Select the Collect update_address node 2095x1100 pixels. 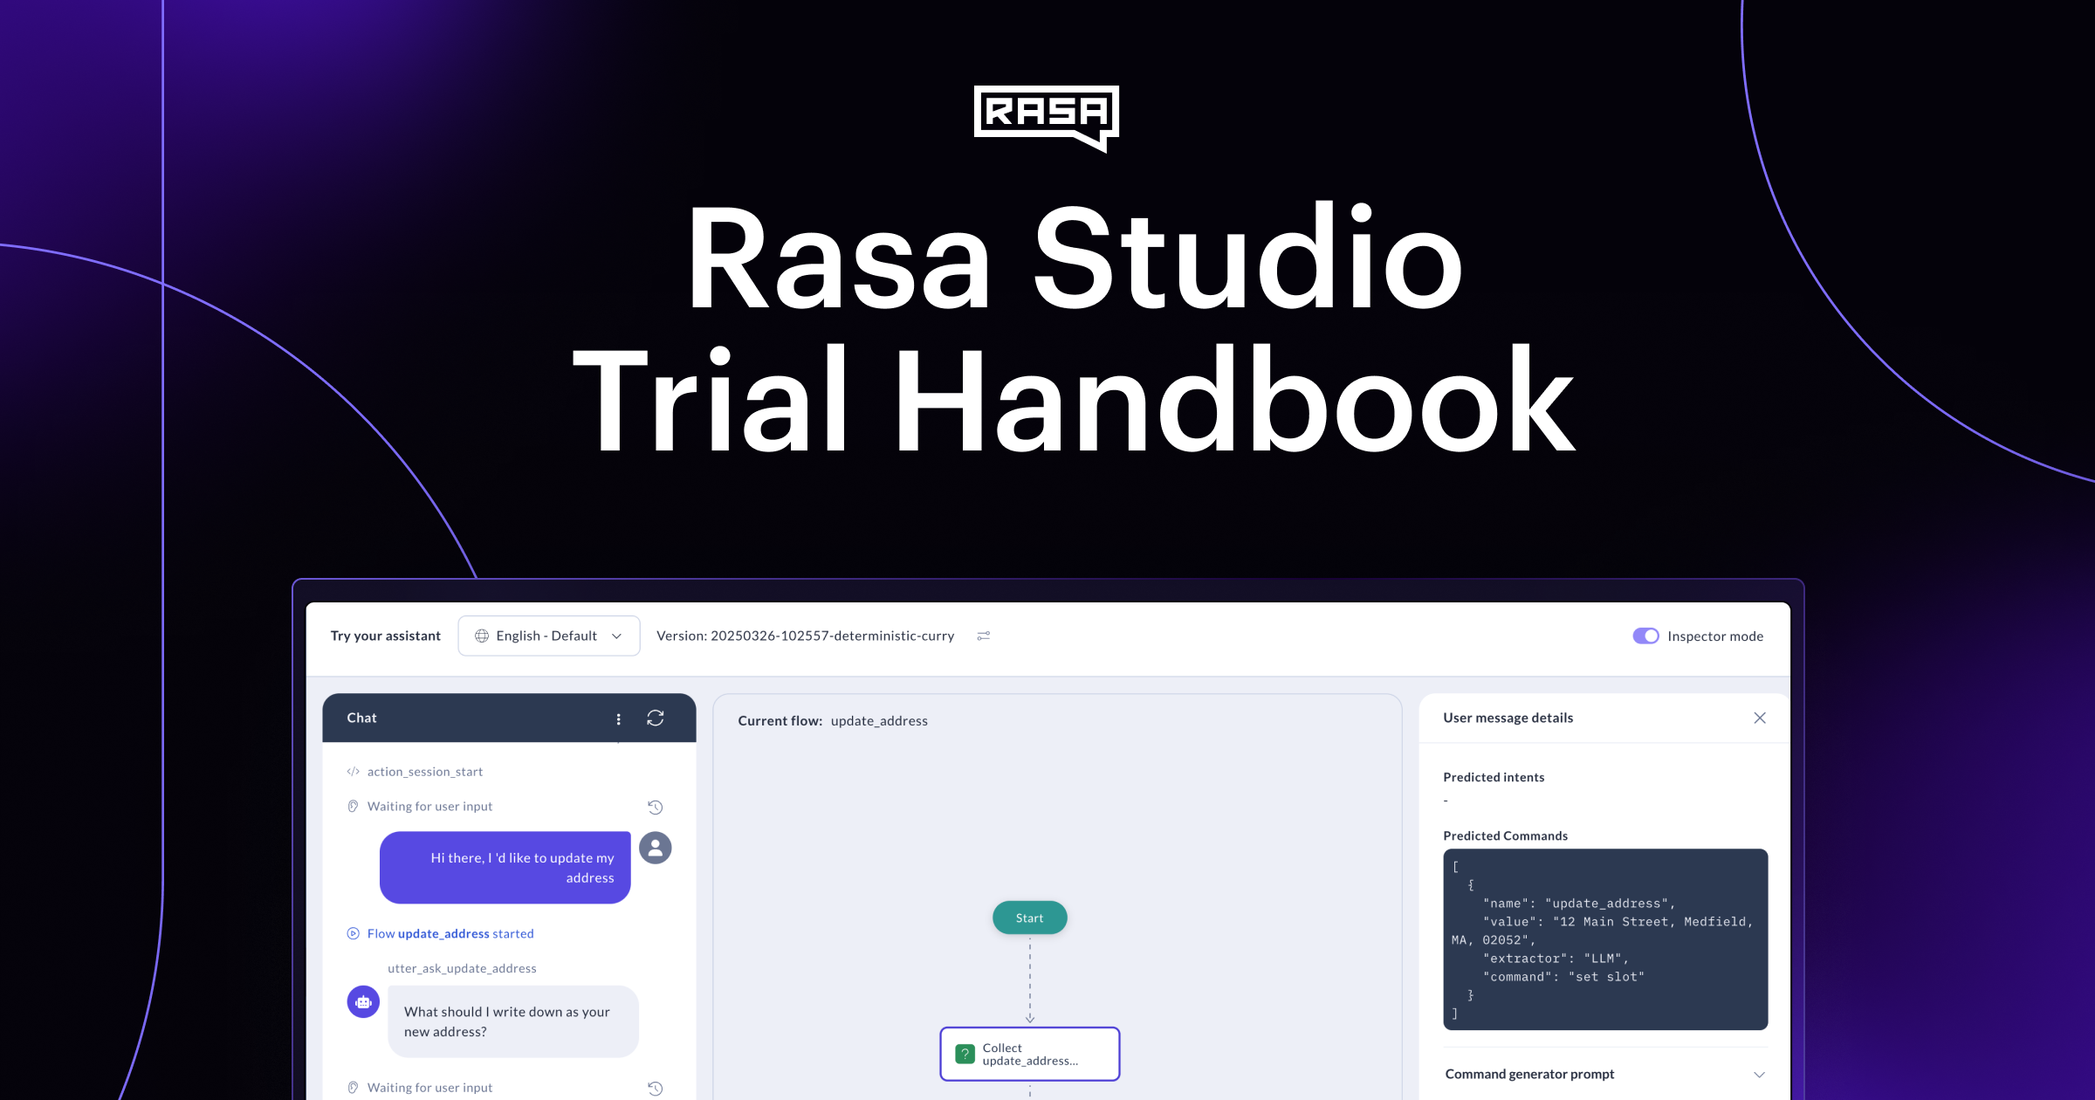click(x=1029, y=1054)
